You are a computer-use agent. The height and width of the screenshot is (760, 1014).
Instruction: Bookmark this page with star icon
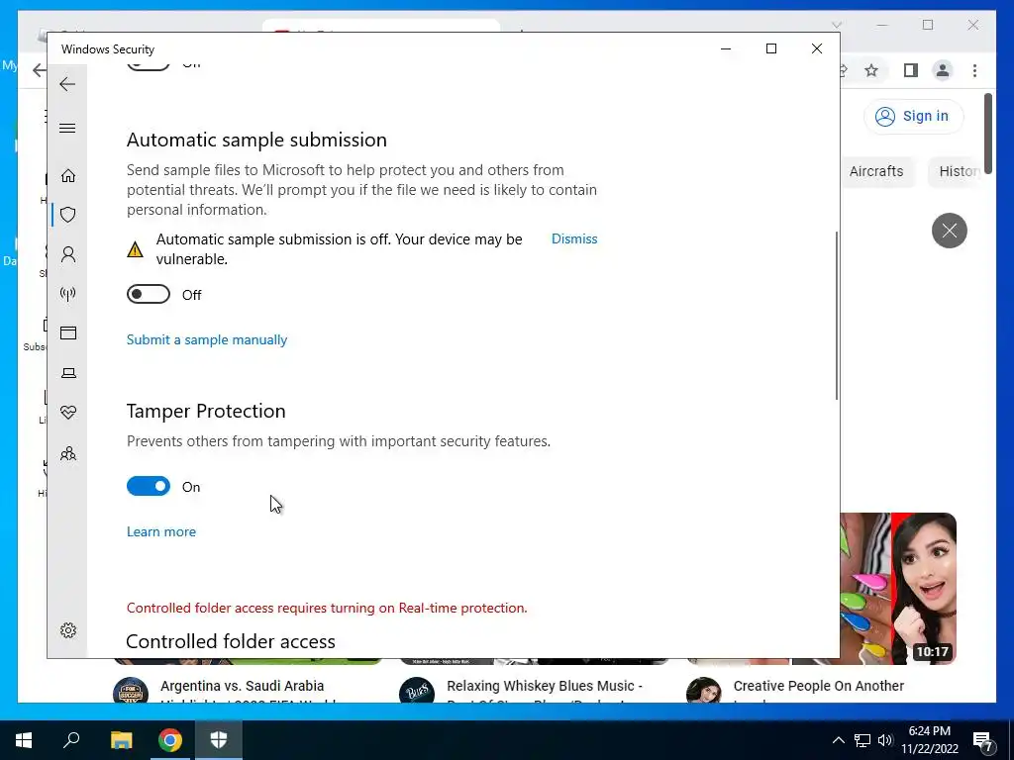(x=871, y=70)
